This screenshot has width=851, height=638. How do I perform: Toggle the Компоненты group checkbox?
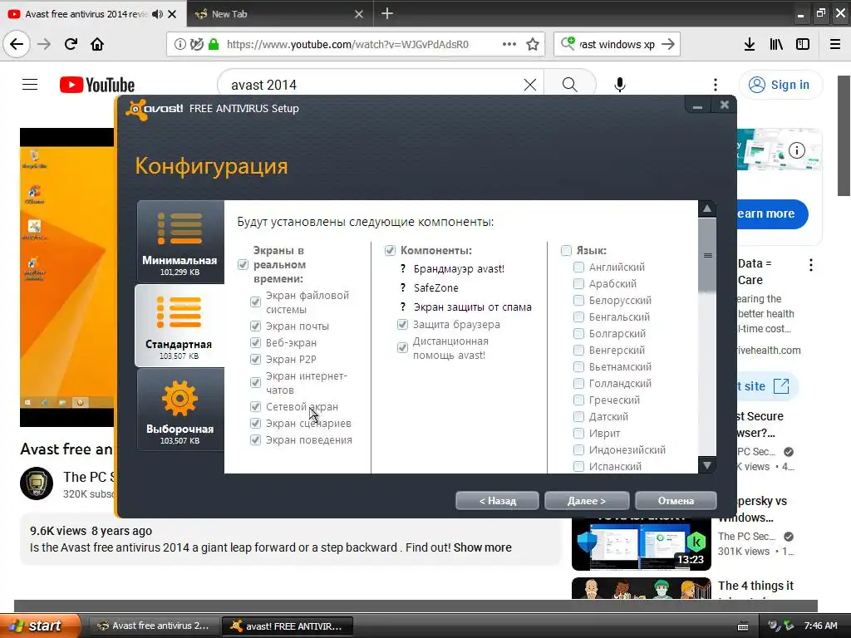click(x=390, y=250)
